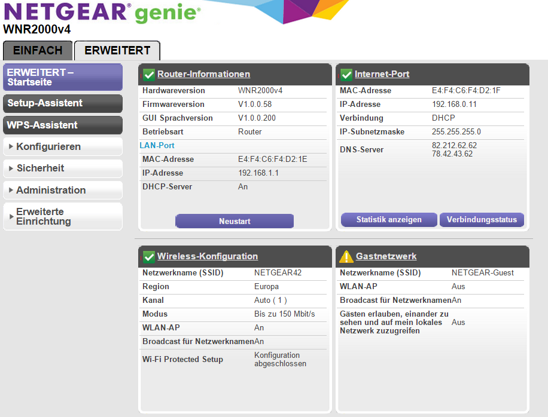Click the NETGEAR genie logo
The height and width of the screenshot is (417, 548).
[x=102, y=12]
